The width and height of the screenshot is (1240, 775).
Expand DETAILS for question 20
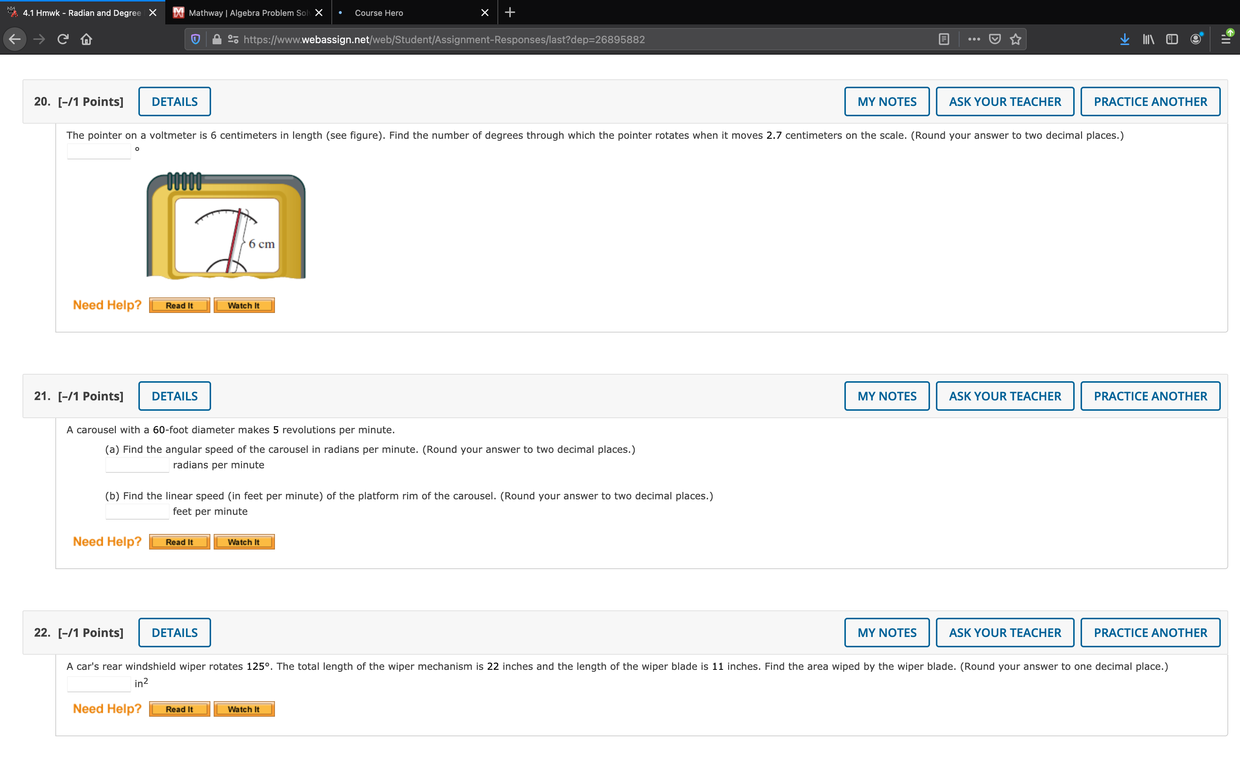click(x=174, y=101)
